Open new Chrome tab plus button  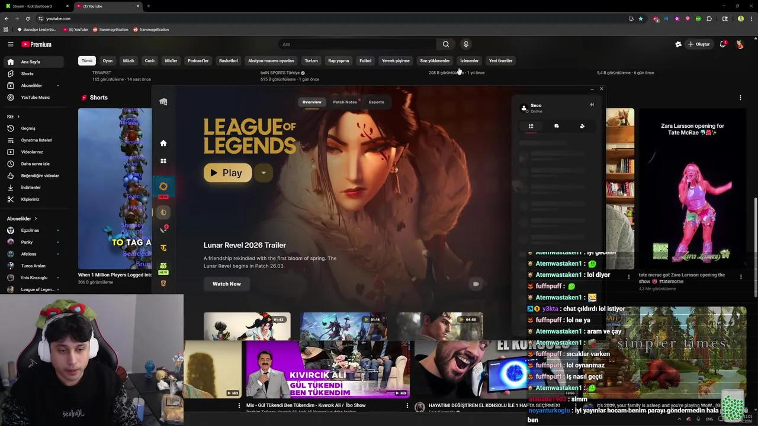[148, 6]
